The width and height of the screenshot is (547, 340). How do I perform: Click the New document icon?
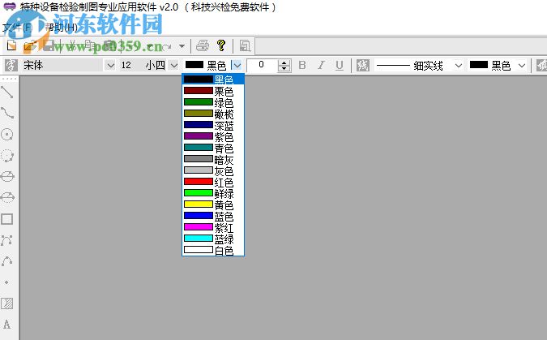(x=11, y=45)
